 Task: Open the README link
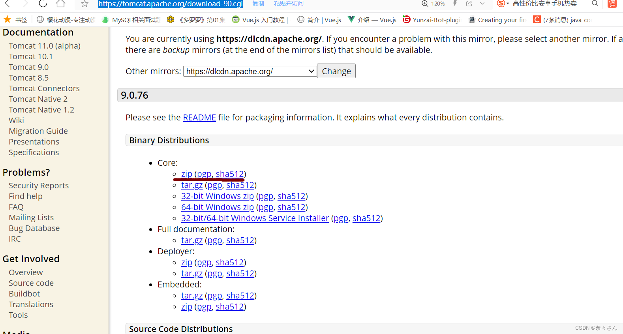pos(199,118)
